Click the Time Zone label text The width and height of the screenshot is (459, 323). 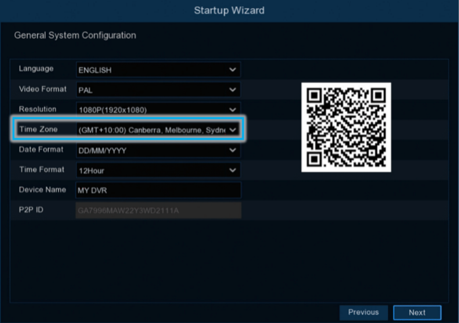[38, 129]
